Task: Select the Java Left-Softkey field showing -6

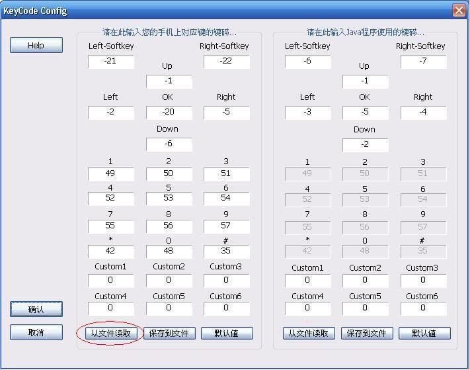Action: [x=307, y=62]
